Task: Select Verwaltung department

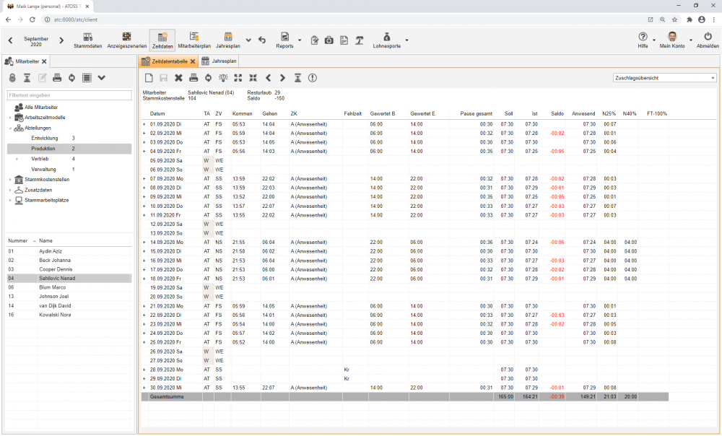Action: point(44,170)
